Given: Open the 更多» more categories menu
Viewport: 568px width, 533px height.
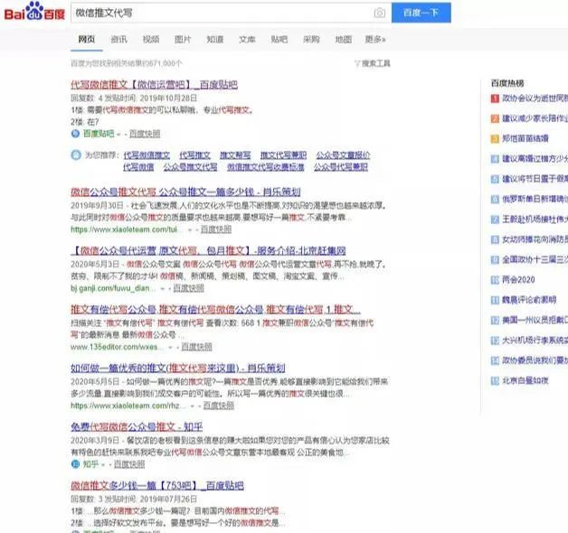Looking at the screenshot, I should tap(375, 40).
